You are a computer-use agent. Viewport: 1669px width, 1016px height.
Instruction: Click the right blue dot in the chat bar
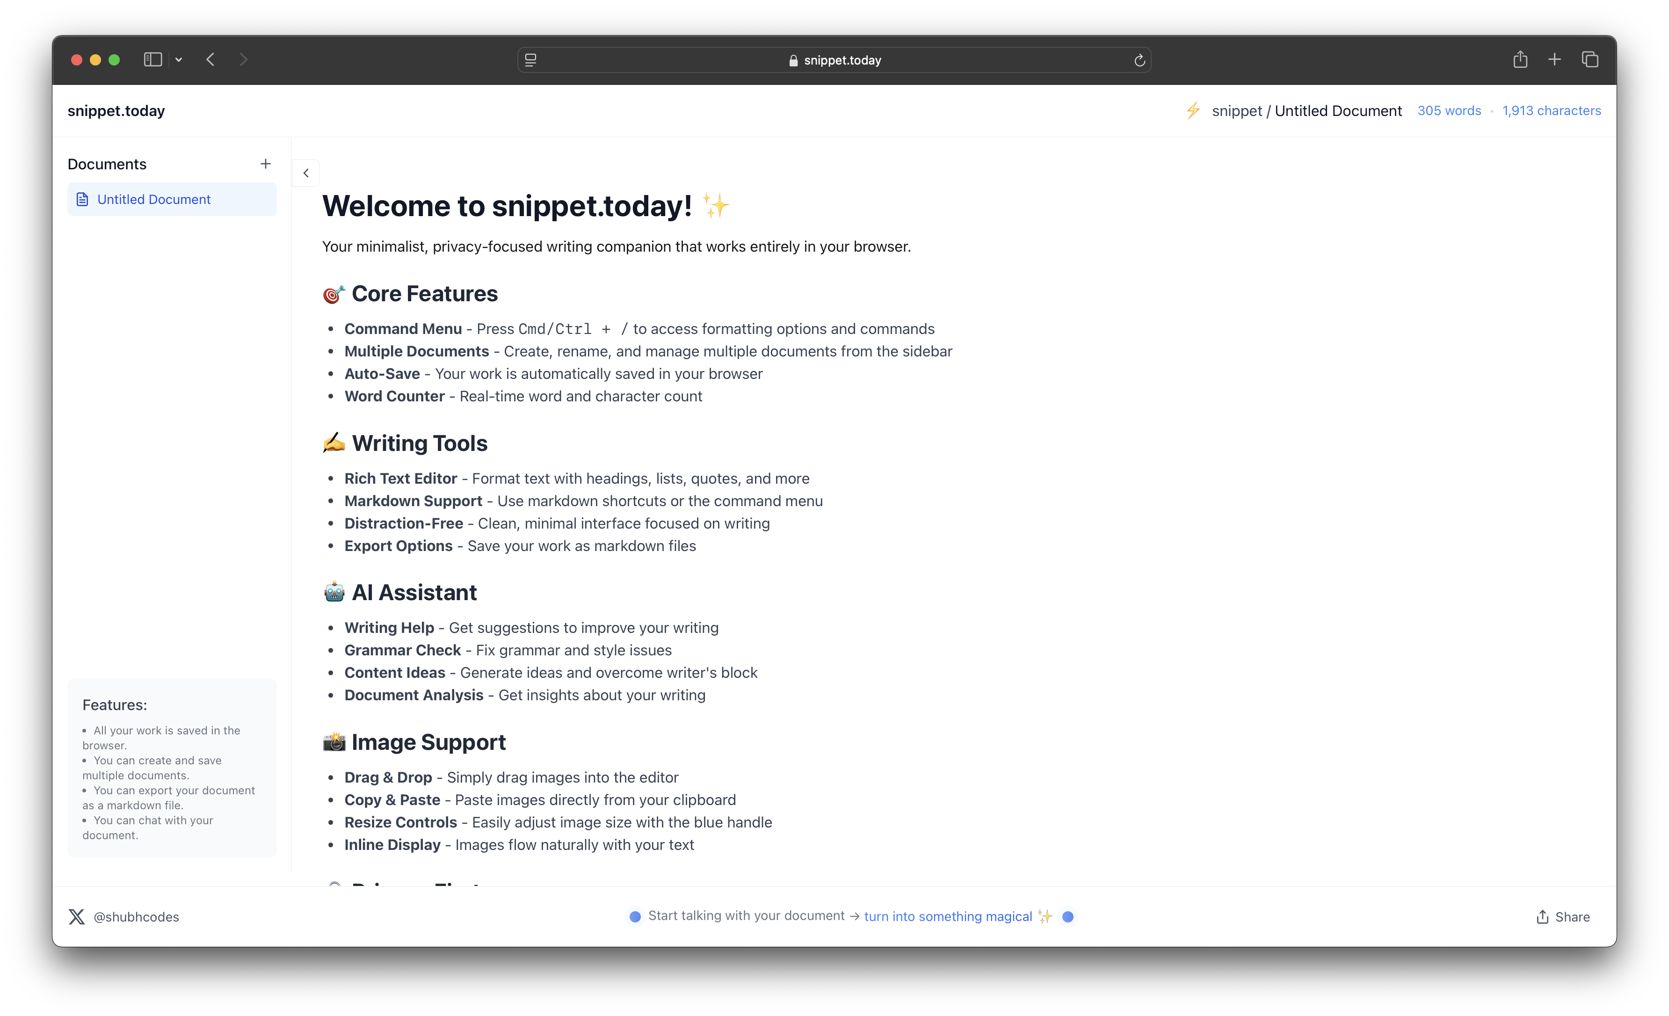tap(1068, 916)
